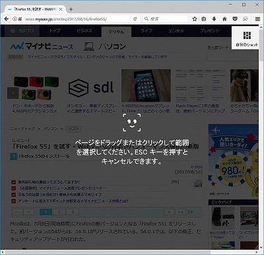Open the site information icon in the address bar
The width and height of the screenshot is (264, 255).
point(15,19)
